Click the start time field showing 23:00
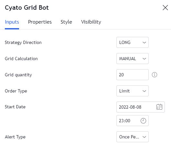 (x=133, y=121)
